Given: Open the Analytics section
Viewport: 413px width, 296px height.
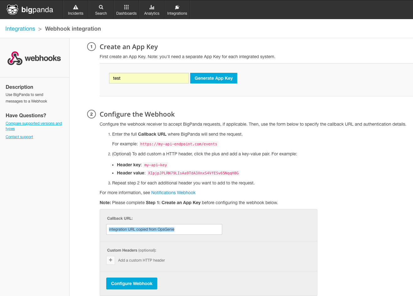Looking at the screenshot, I should pyautogui.click(x=152, y=10).
